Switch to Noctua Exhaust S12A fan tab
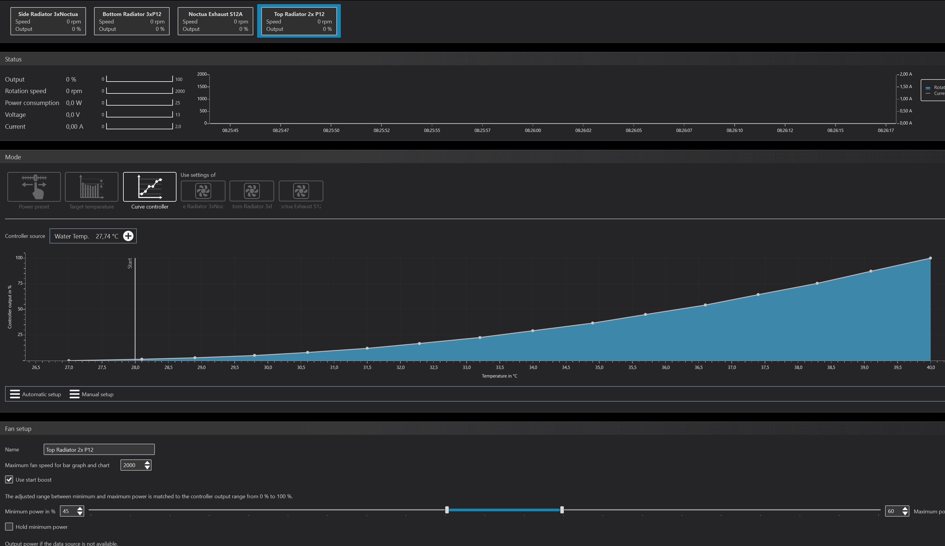Viewport: 945px width, 546px height. (215, 21)
